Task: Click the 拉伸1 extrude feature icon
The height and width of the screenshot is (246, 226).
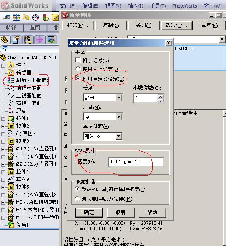Action: click(x=11, y=118)
